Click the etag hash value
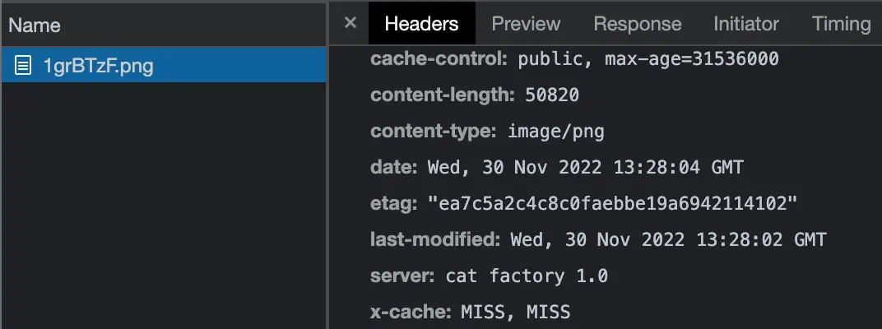The width and height of the screenshot is (882, 329). 613,204
